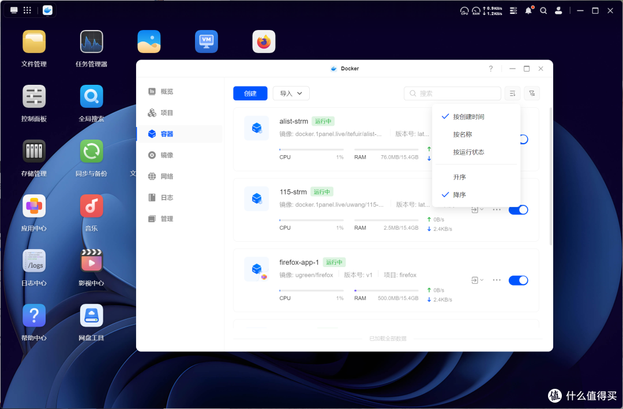Open more options for firefox-app-1

point(497,280)
